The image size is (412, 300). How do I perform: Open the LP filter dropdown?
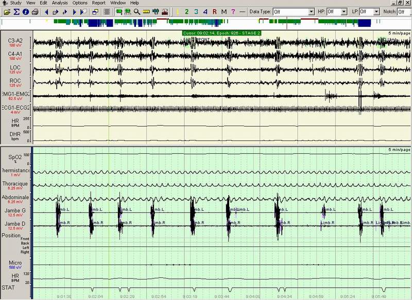point(376,12)
